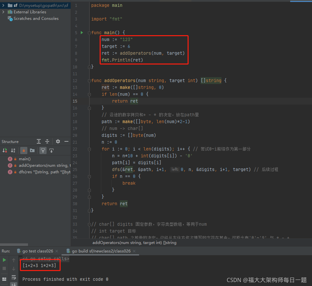This screenshot has width=312, height=286.
Task: Click Up the Stack Trace arrow
Action: [14, 260]
